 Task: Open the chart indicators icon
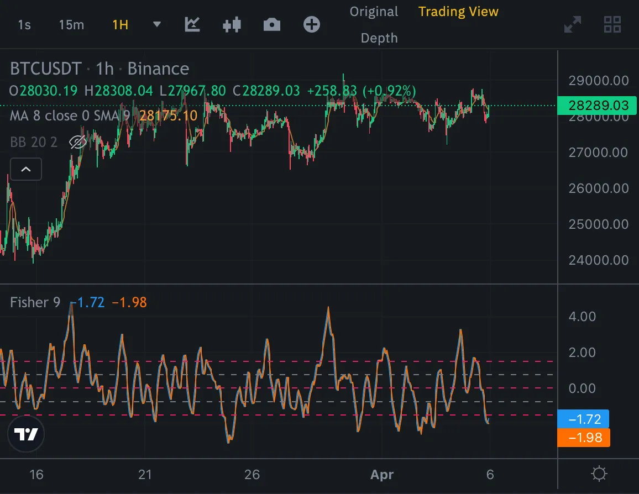click(x=192, y=24)
